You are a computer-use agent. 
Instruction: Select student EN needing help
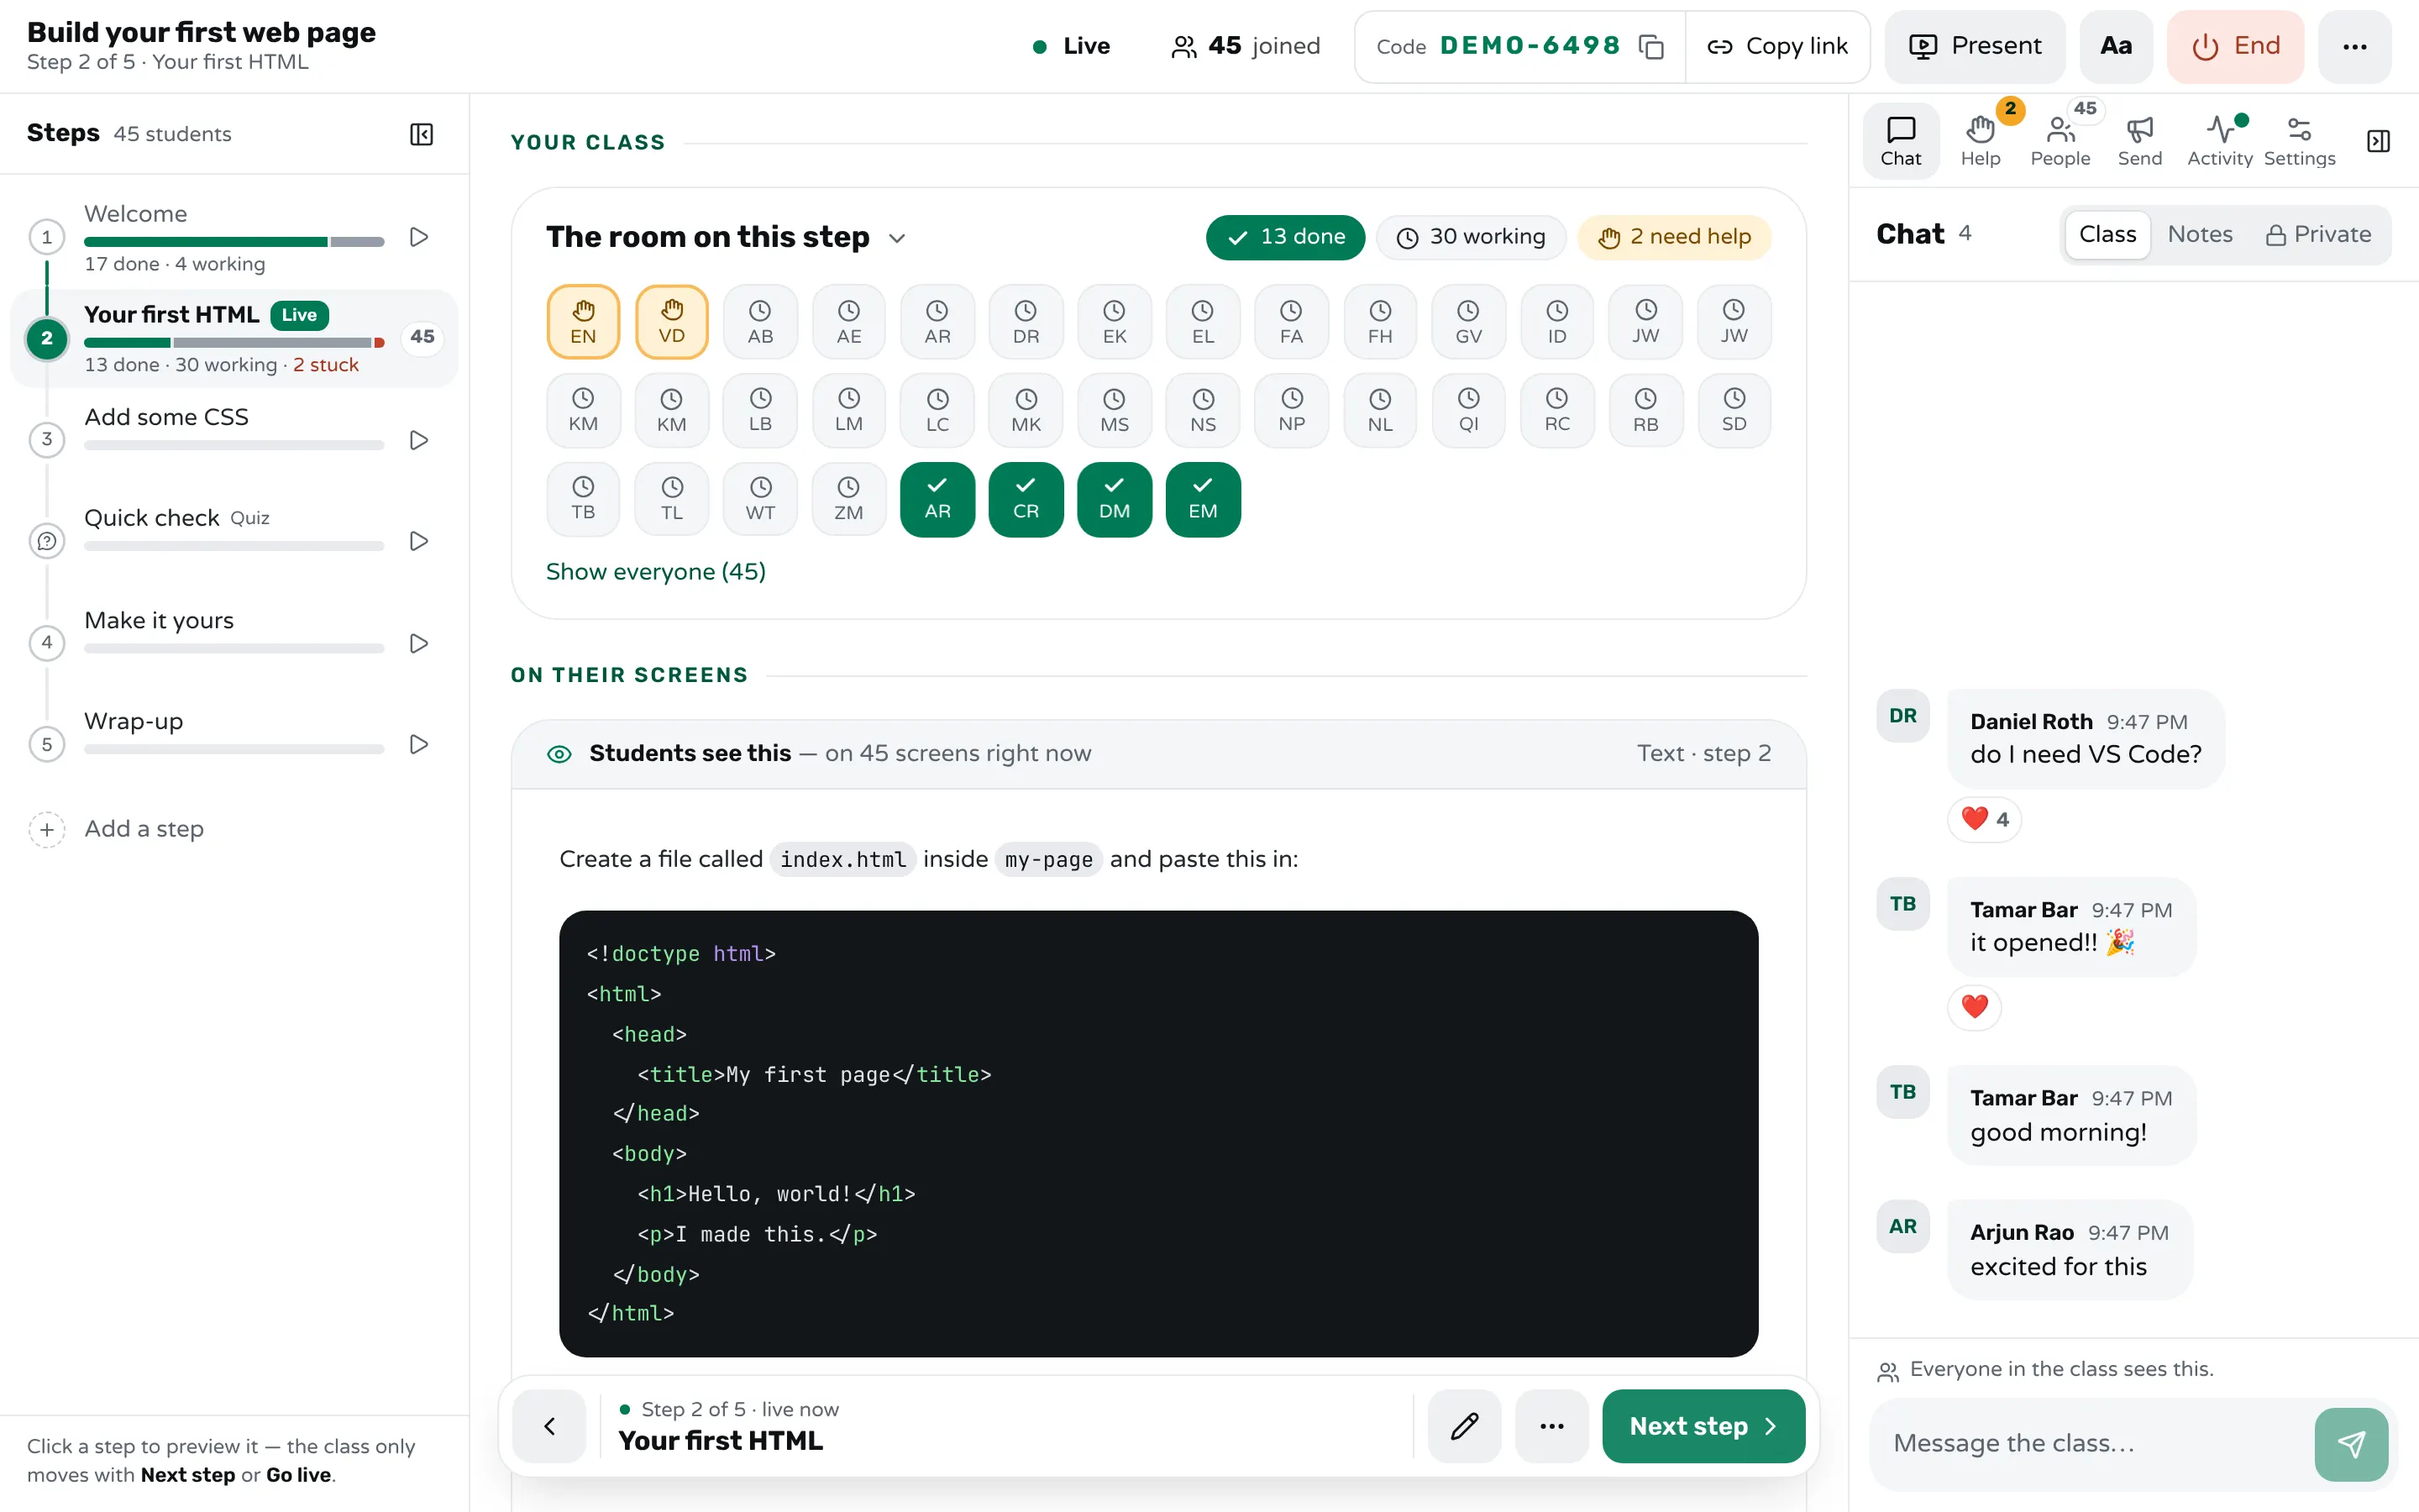(x=584, y=322)
